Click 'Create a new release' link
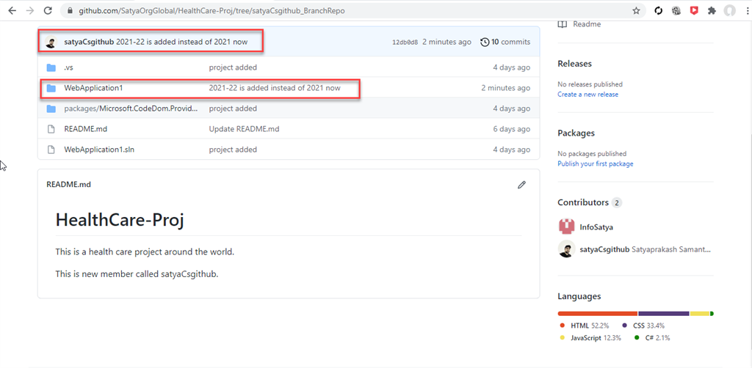Viewport: 752px width, 368px height. coord(588,95)
